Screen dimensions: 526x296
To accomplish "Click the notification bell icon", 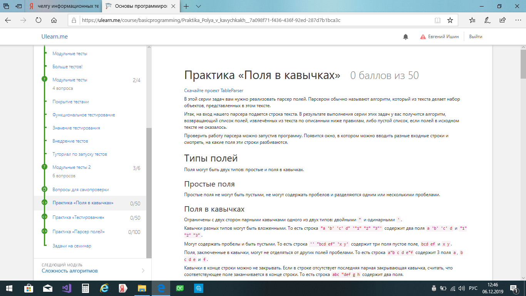I will pos(405,37).
